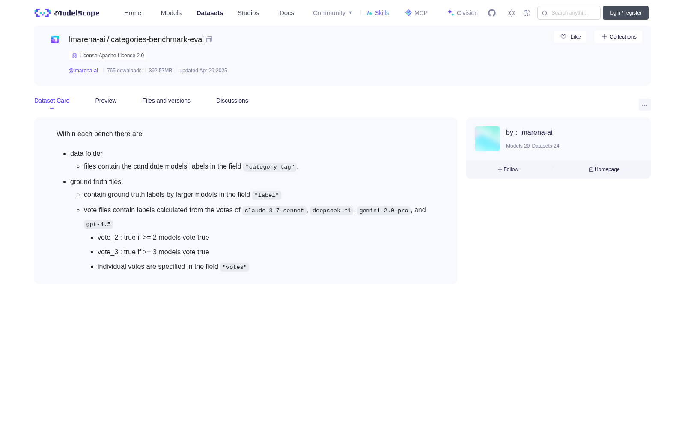Image resolution: width=685 pixels, height=428 pixels.
Task: Open the Files and versions tab
Action: click(x=166, y=101)
